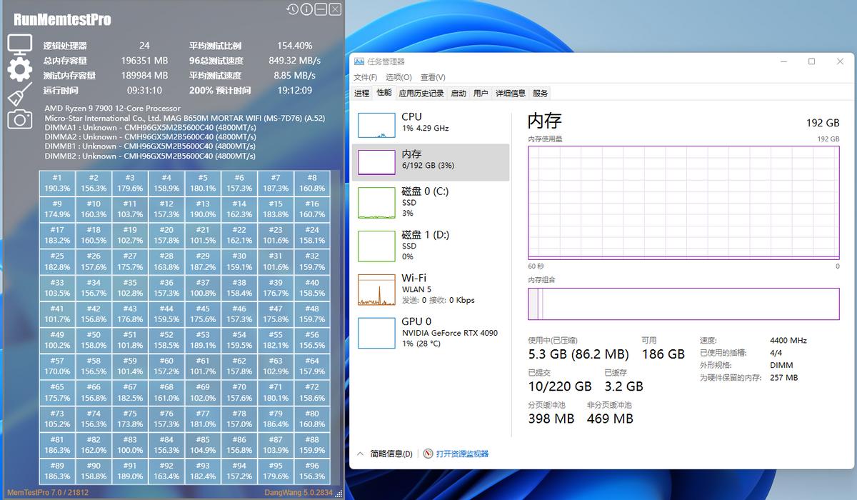Open 资源监视器 via the link
Image resolution: width=857 pixels, height=500 pixels.
coord(463,453)
